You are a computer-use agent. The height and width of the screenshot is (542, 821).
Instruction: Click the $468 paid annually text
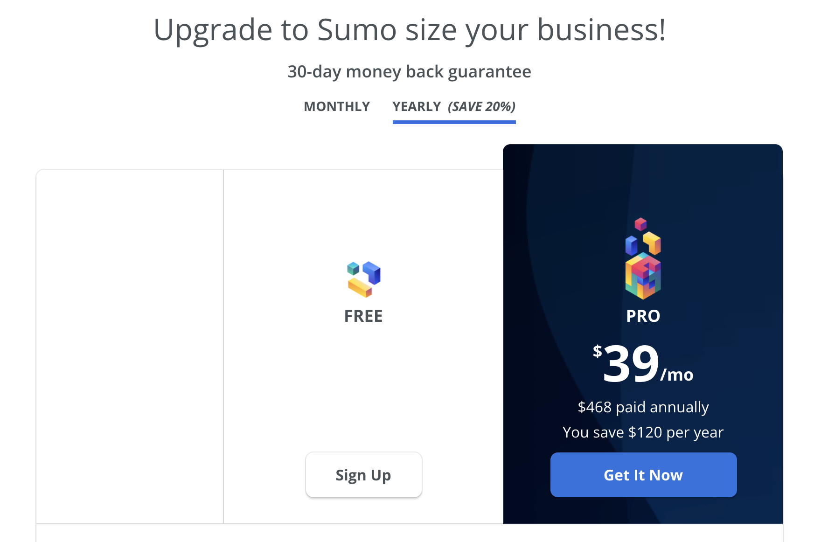pos(643,407)
